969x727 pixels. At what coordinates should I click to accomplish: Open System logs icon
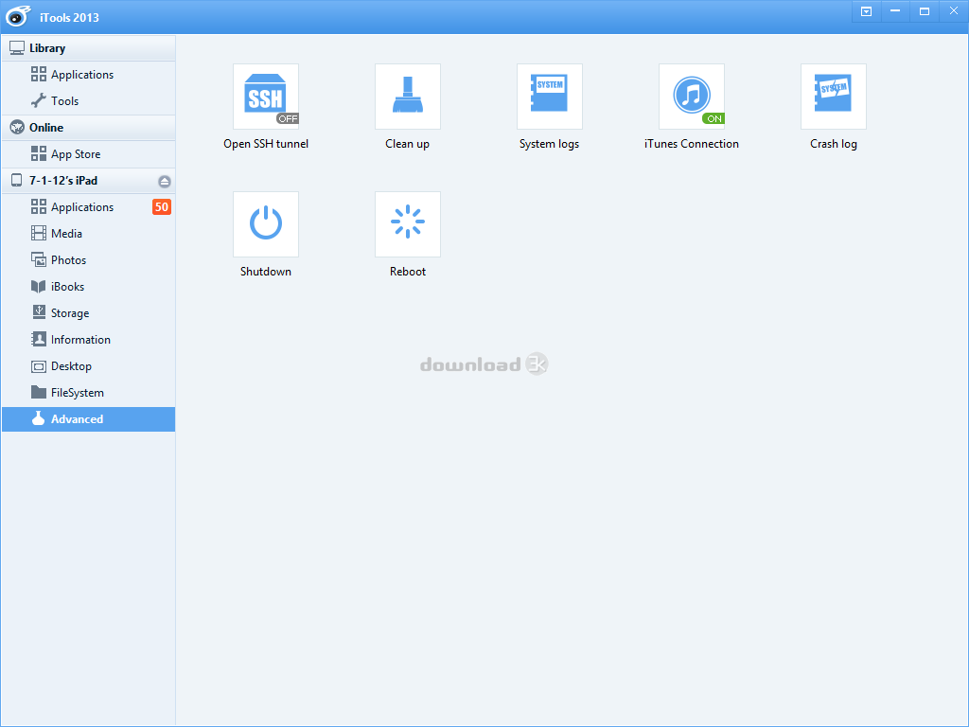tap(549, 96)
